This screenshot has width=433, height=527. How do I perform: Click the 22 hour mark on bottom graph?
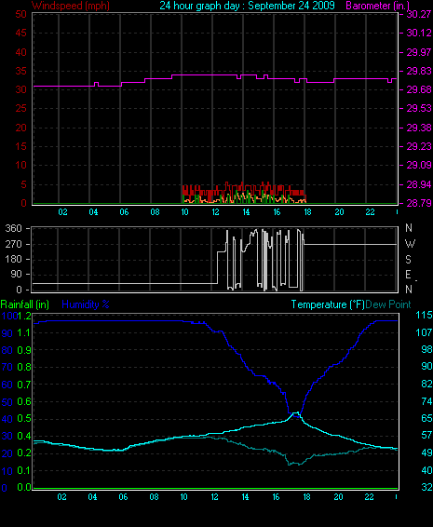tap(369, 497)
